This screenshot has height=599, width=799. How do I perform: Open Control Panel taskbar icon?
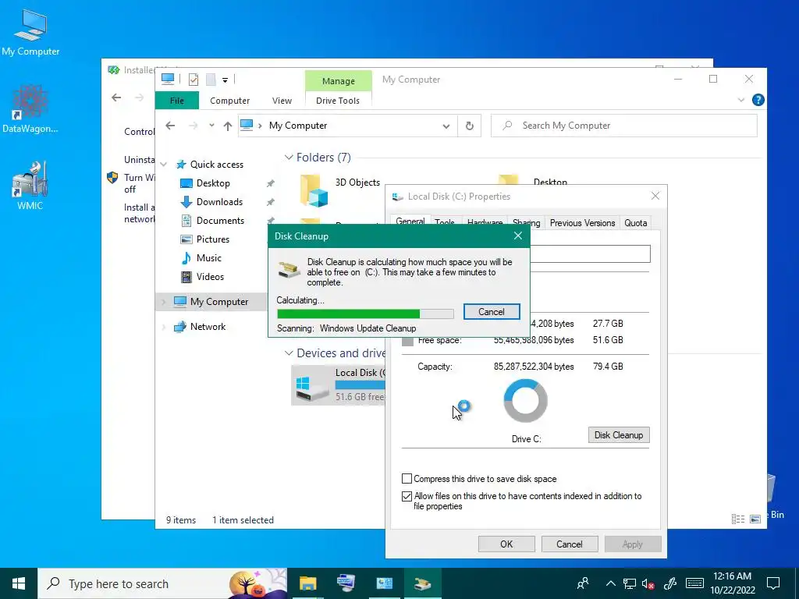pyautogui.click(x=384, y=583)
